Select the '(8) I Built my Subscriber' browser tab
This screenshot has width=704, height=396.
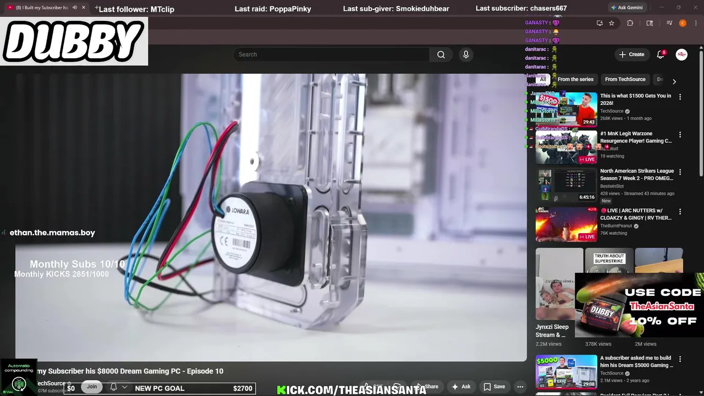[x=45, y=8]
